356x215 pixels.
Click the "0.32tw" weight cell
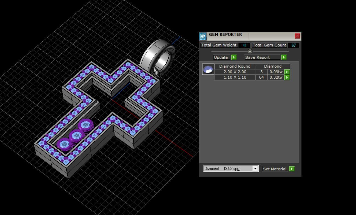(x=276, y=77)
